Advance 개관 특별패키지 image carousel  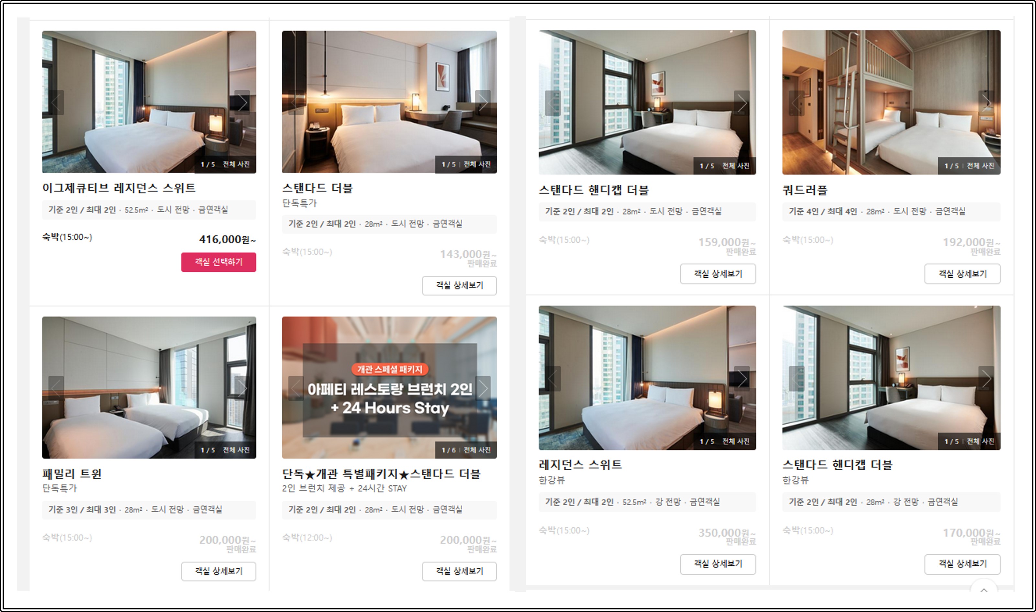tap(483, 388)
